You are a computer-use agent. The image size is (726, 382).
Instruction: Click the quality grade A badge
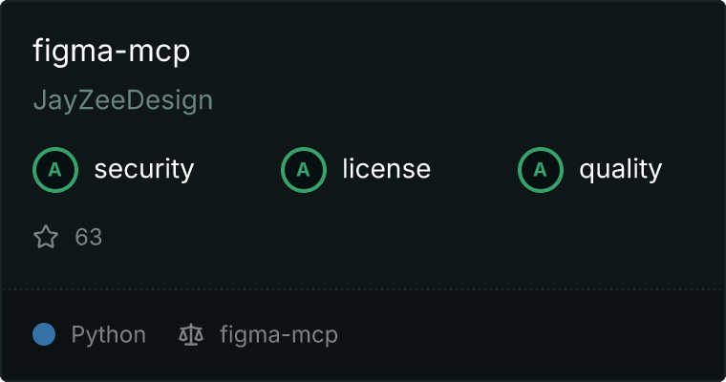(x=541, y=170)
